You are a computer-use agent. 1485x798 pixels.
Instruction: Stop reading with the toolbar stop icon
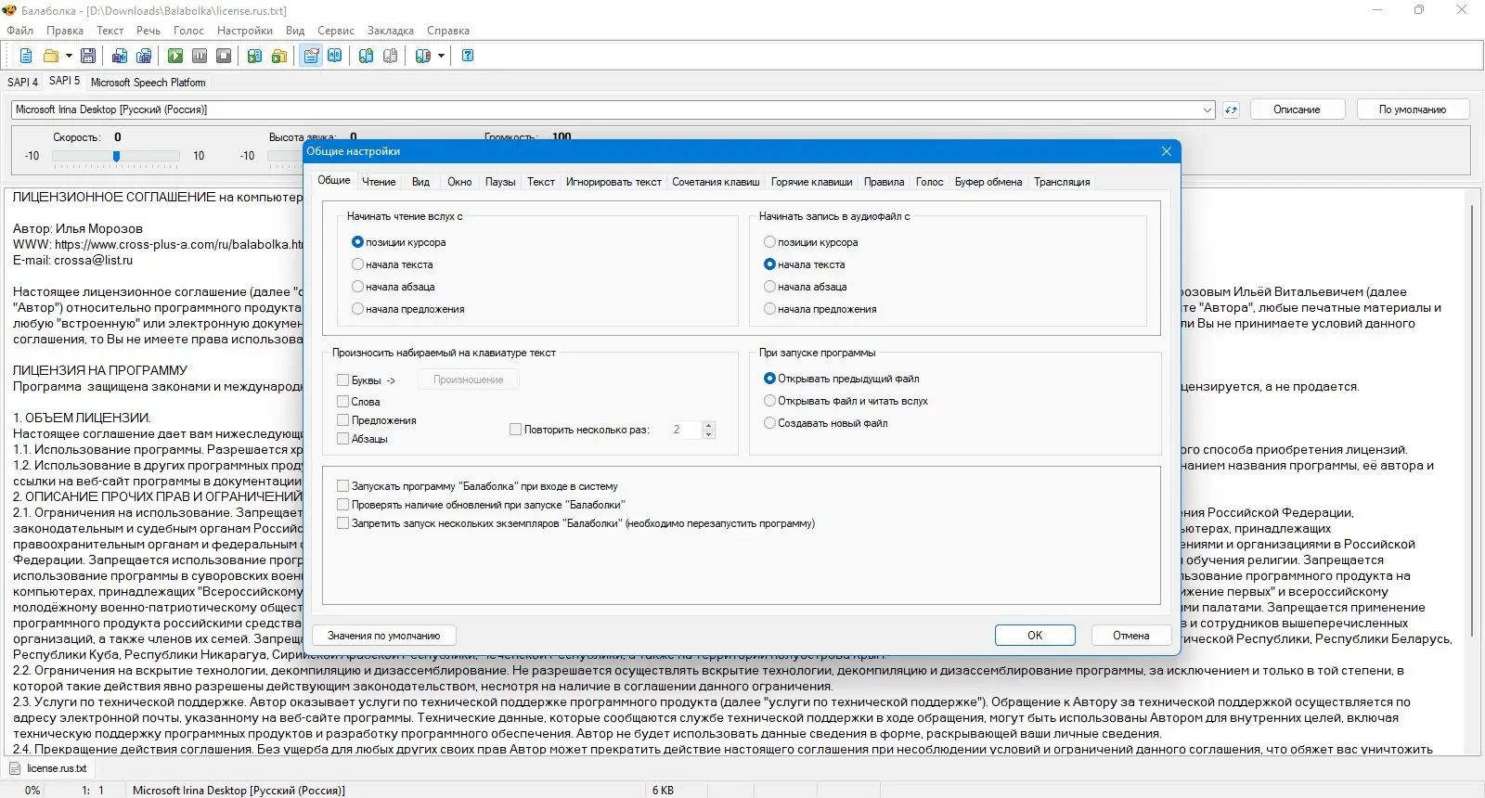pos(224,56)
